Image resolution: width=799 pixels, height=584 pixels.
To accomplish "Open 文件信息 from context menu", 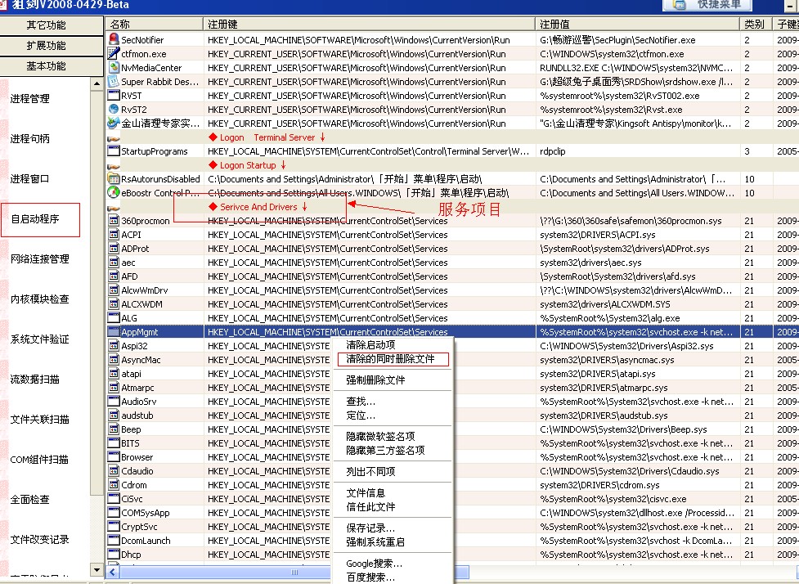I will point(366,492).
